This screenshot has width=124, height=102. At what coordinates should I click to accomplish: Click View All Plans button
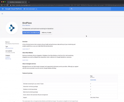click(47, 33)
